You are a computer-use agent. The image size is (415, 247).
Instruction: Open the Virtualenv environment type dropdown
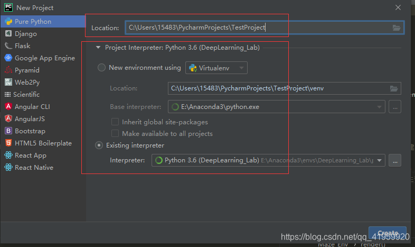[x=216, y=68]
